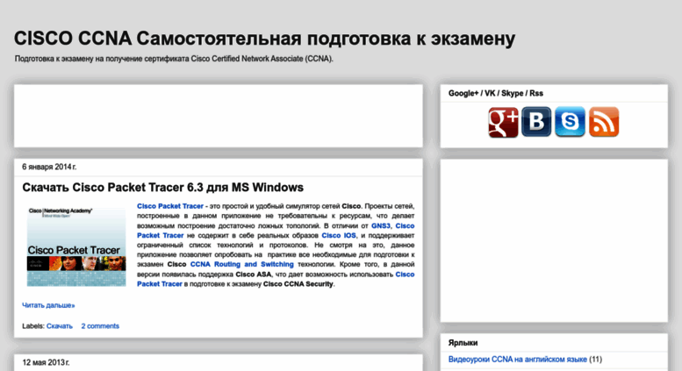Click the 'Google+ / VK / Skype / Rss' heading
This screenshot has width=682, height=371.
[495, 93]
